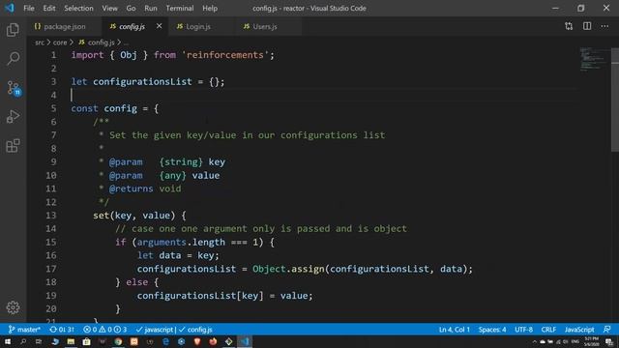Click the VS Code logo icon

[x=10, y=8]
